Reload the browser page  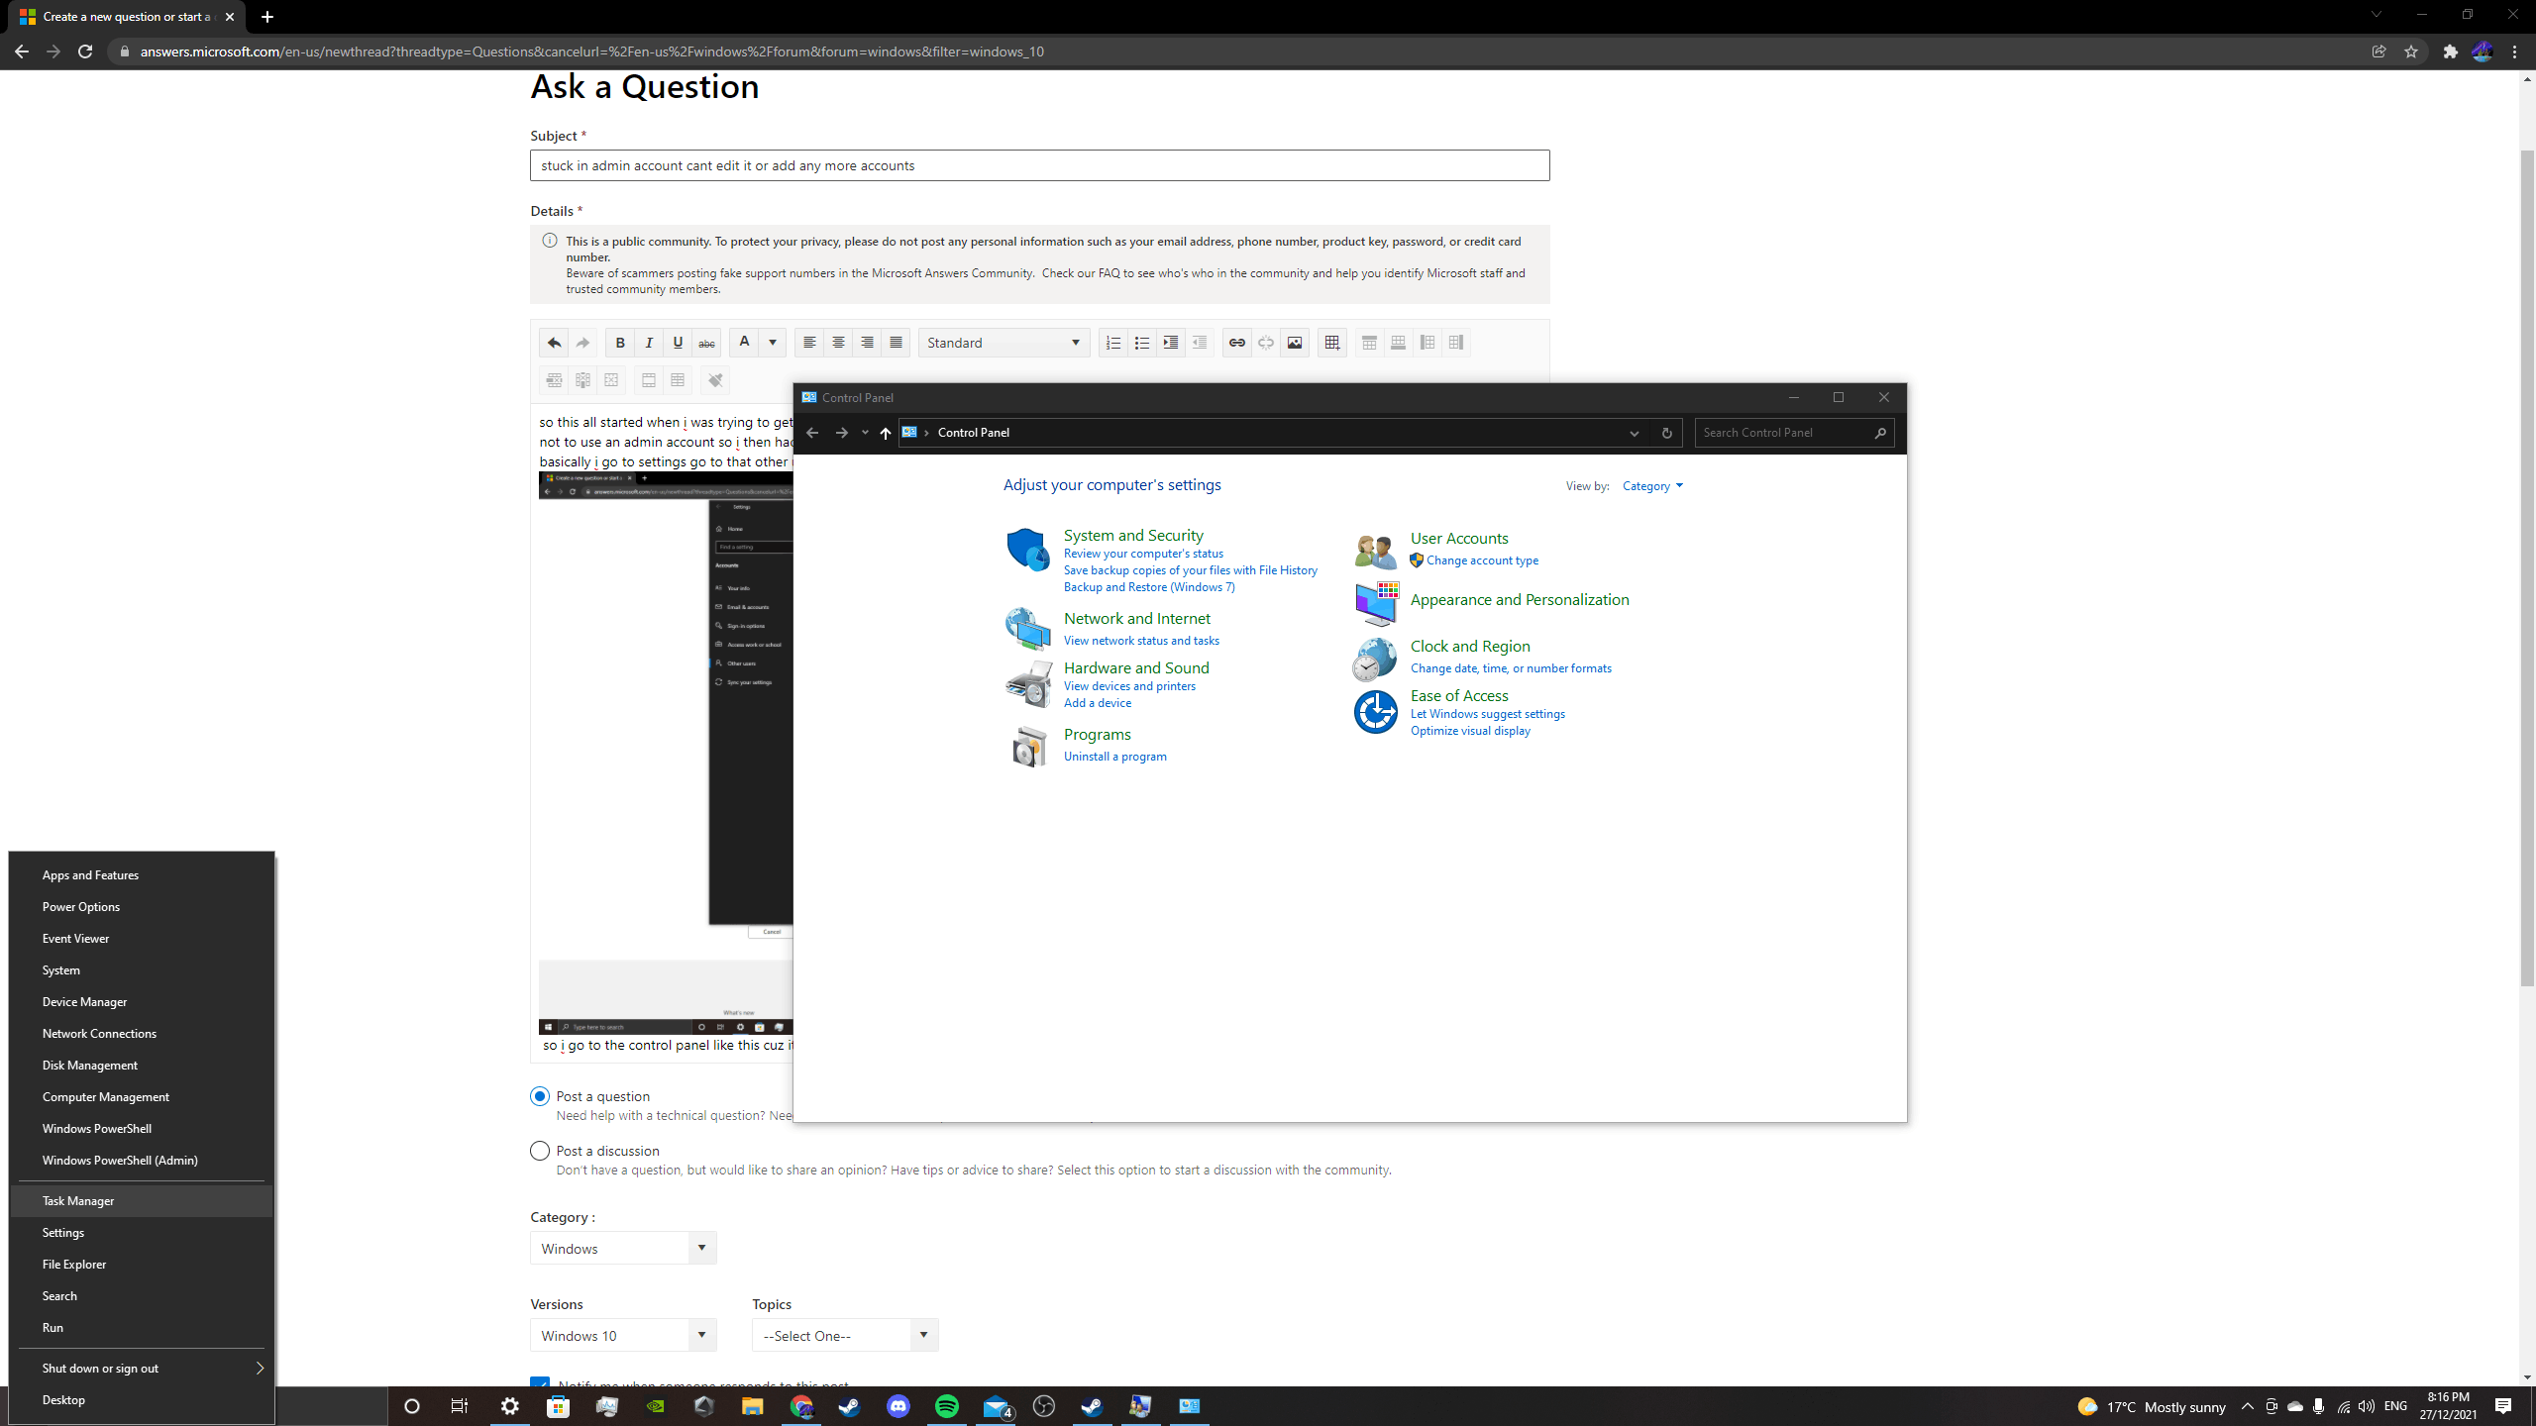[x=85, y=51]
